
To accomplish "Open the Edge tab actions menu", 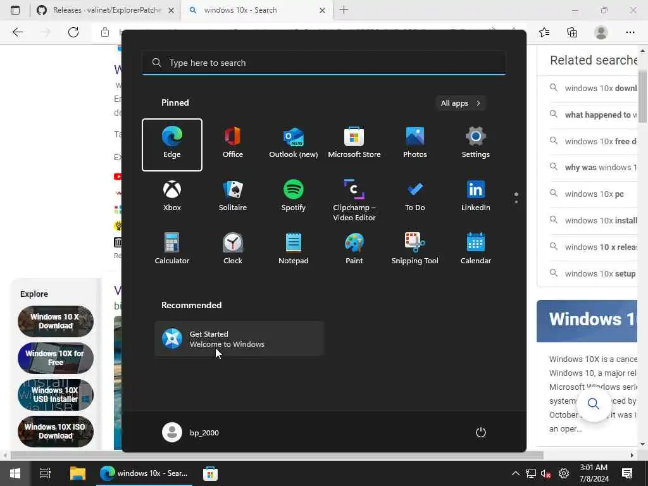I will coord(15,10).
